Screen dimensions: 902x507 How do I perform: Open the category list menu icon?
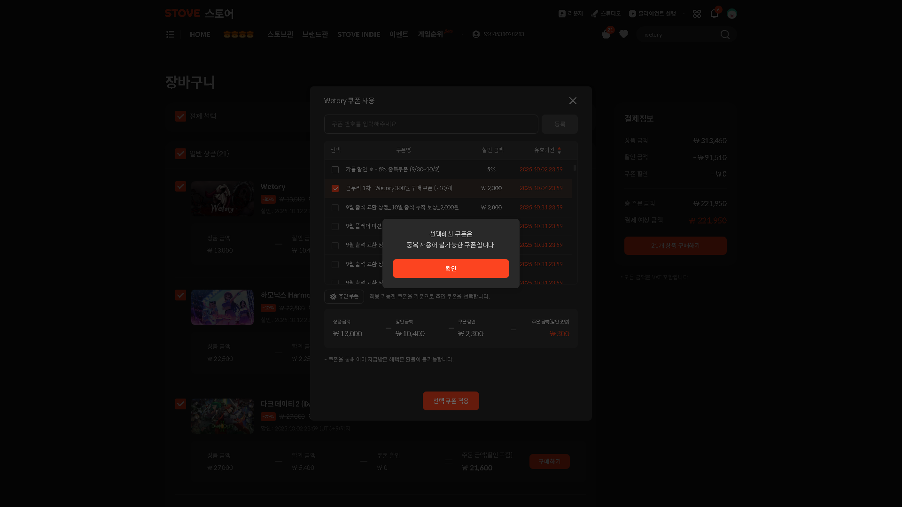coord(170,35)
